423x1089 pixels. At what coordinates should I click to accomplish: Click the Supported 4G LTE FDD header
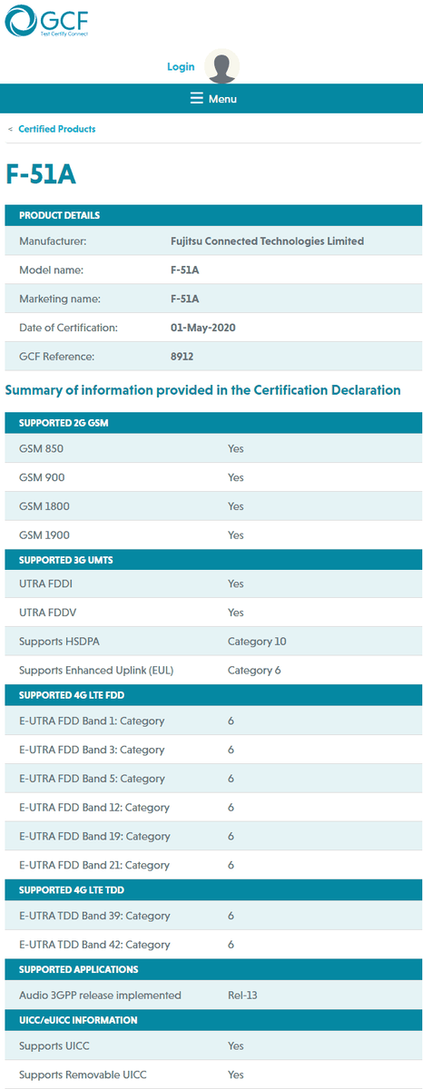[x=213, y=696]
